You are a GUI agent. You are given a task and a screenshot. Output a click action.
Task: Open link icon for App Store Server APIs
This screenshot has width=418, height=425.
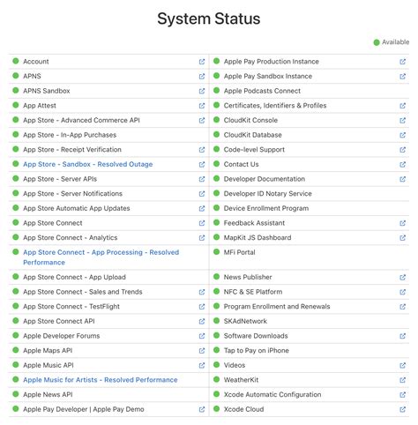(202, 179)
